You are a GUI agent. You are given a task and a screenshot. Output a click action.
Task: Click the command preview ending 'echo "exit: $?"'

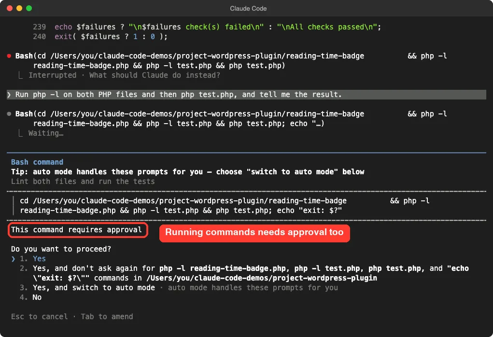point(225,206)
